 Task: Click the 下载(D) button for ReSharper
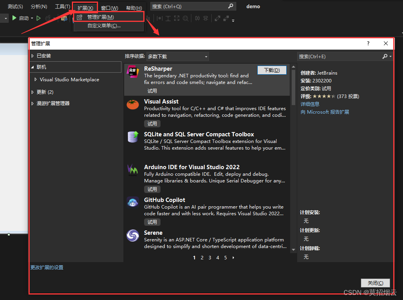272,70
